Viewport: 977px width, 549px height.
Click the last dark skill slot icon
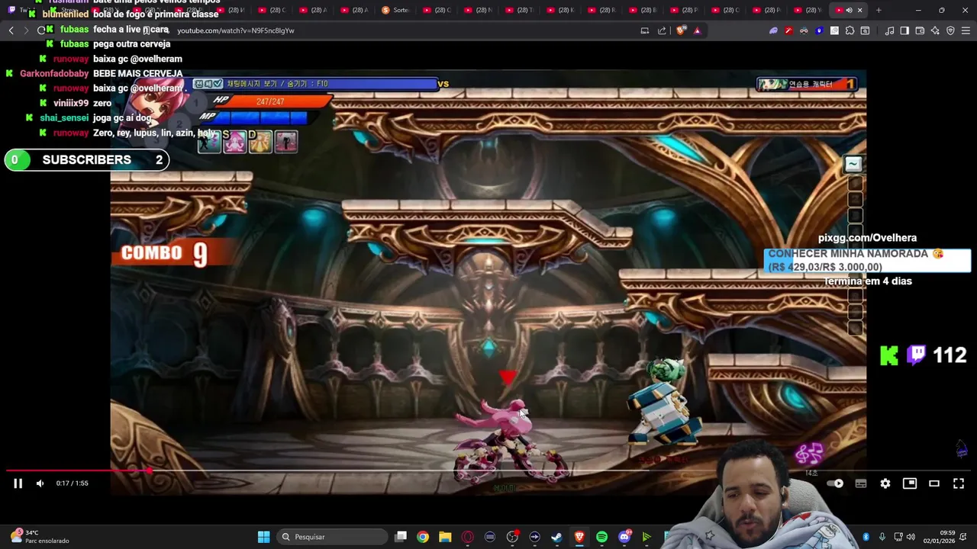286,141
